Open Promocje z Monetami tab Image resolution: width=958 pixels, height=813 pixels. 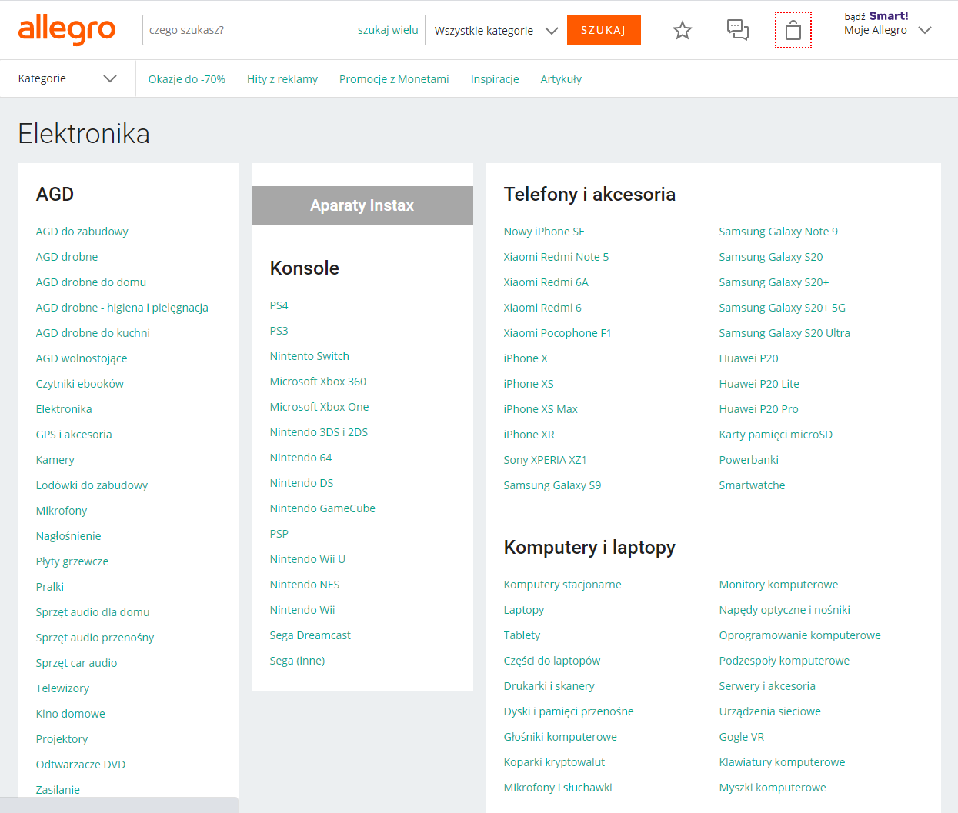(x=394, y=79)
